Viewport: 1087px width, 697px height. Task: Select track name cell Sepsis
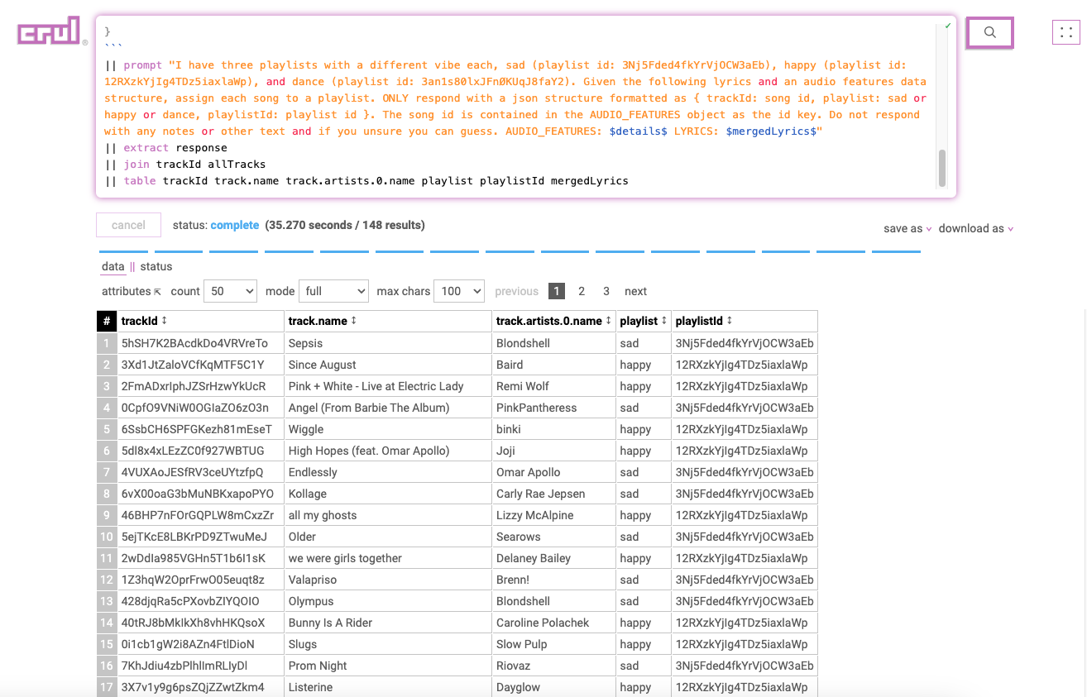click(x=388, y=343)
